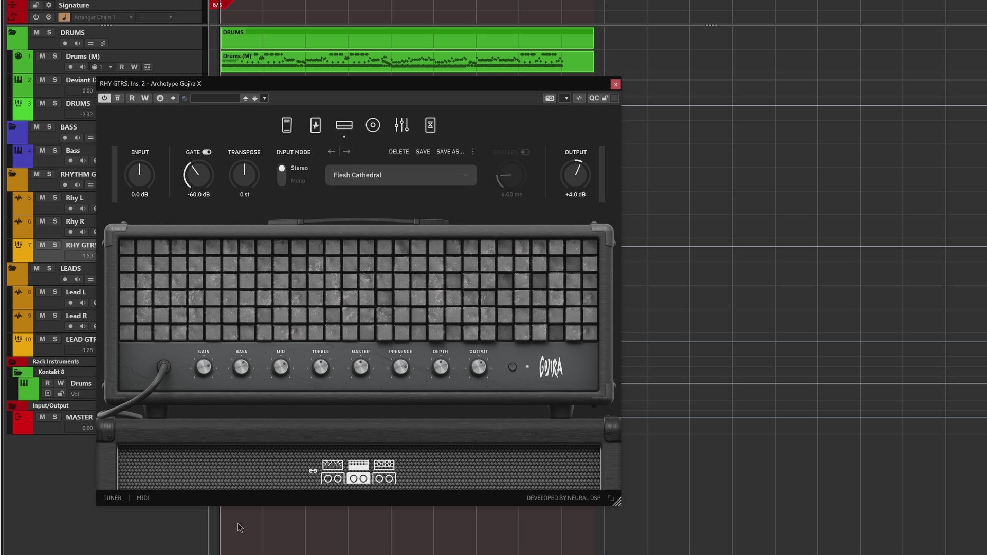Open the Arranger Chain 1 dropdown
This screenshot has width=987, height=555.
pyautogui.click(x=103, y=17)
